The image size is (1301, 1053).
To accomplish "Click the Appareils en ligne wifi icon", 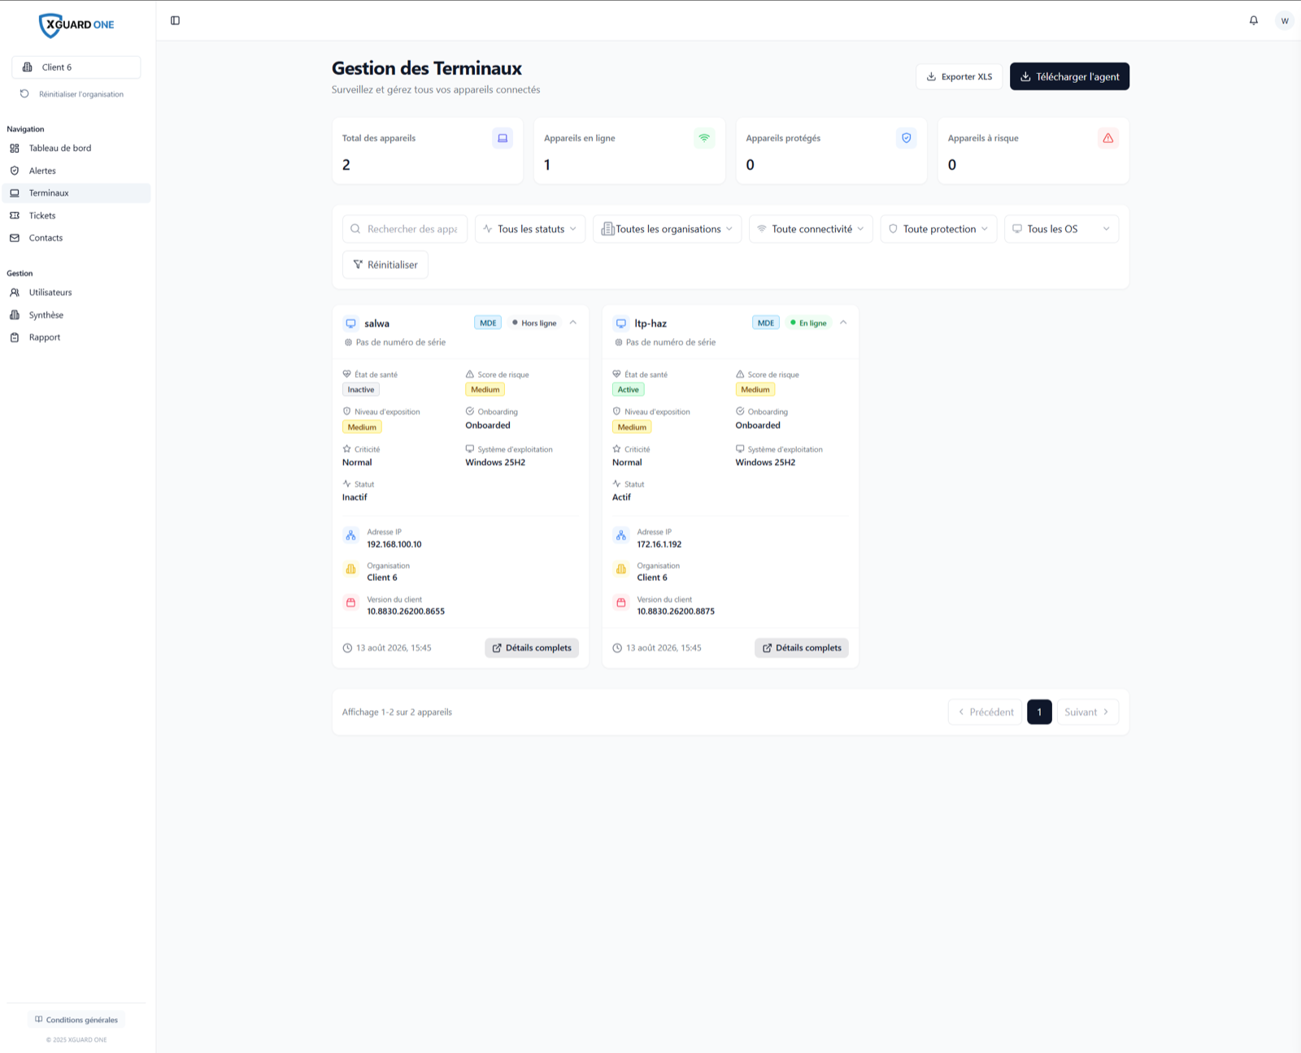I will 704,138.
